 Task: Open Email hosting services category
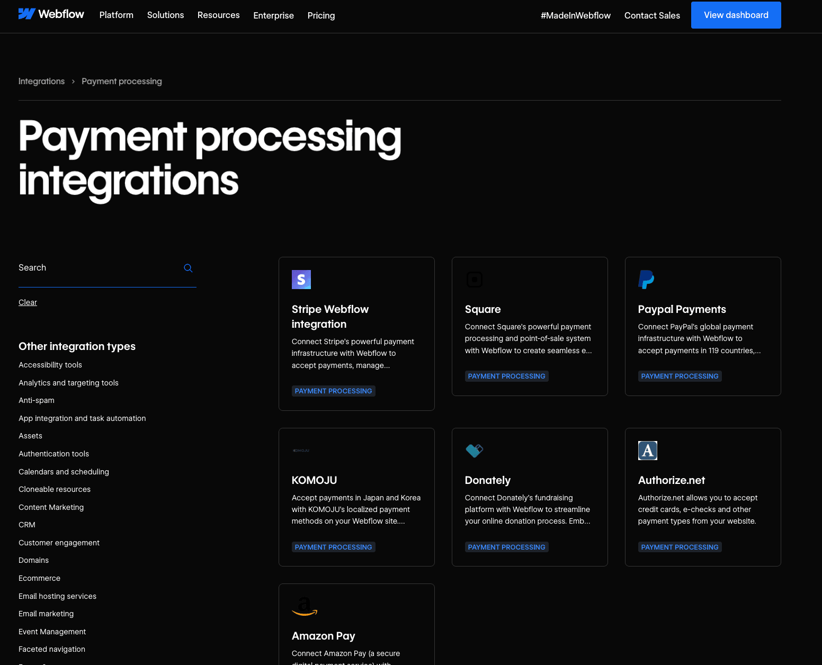(57, 596)
